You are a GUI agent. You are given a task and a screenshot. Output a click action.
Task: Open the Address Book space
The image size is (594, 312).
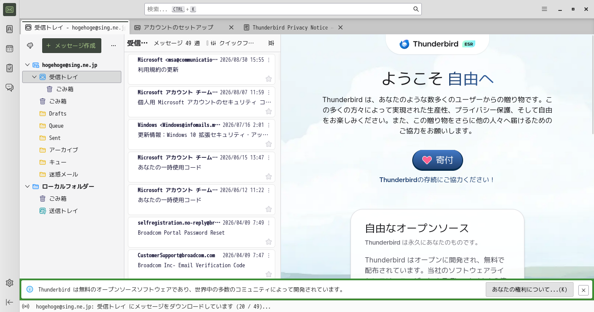[x=10, y=29]
